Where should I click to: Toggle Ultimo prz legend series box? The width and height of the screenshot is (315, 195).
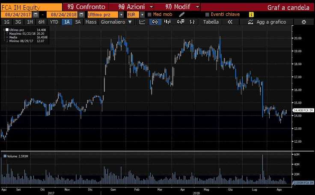7,30
